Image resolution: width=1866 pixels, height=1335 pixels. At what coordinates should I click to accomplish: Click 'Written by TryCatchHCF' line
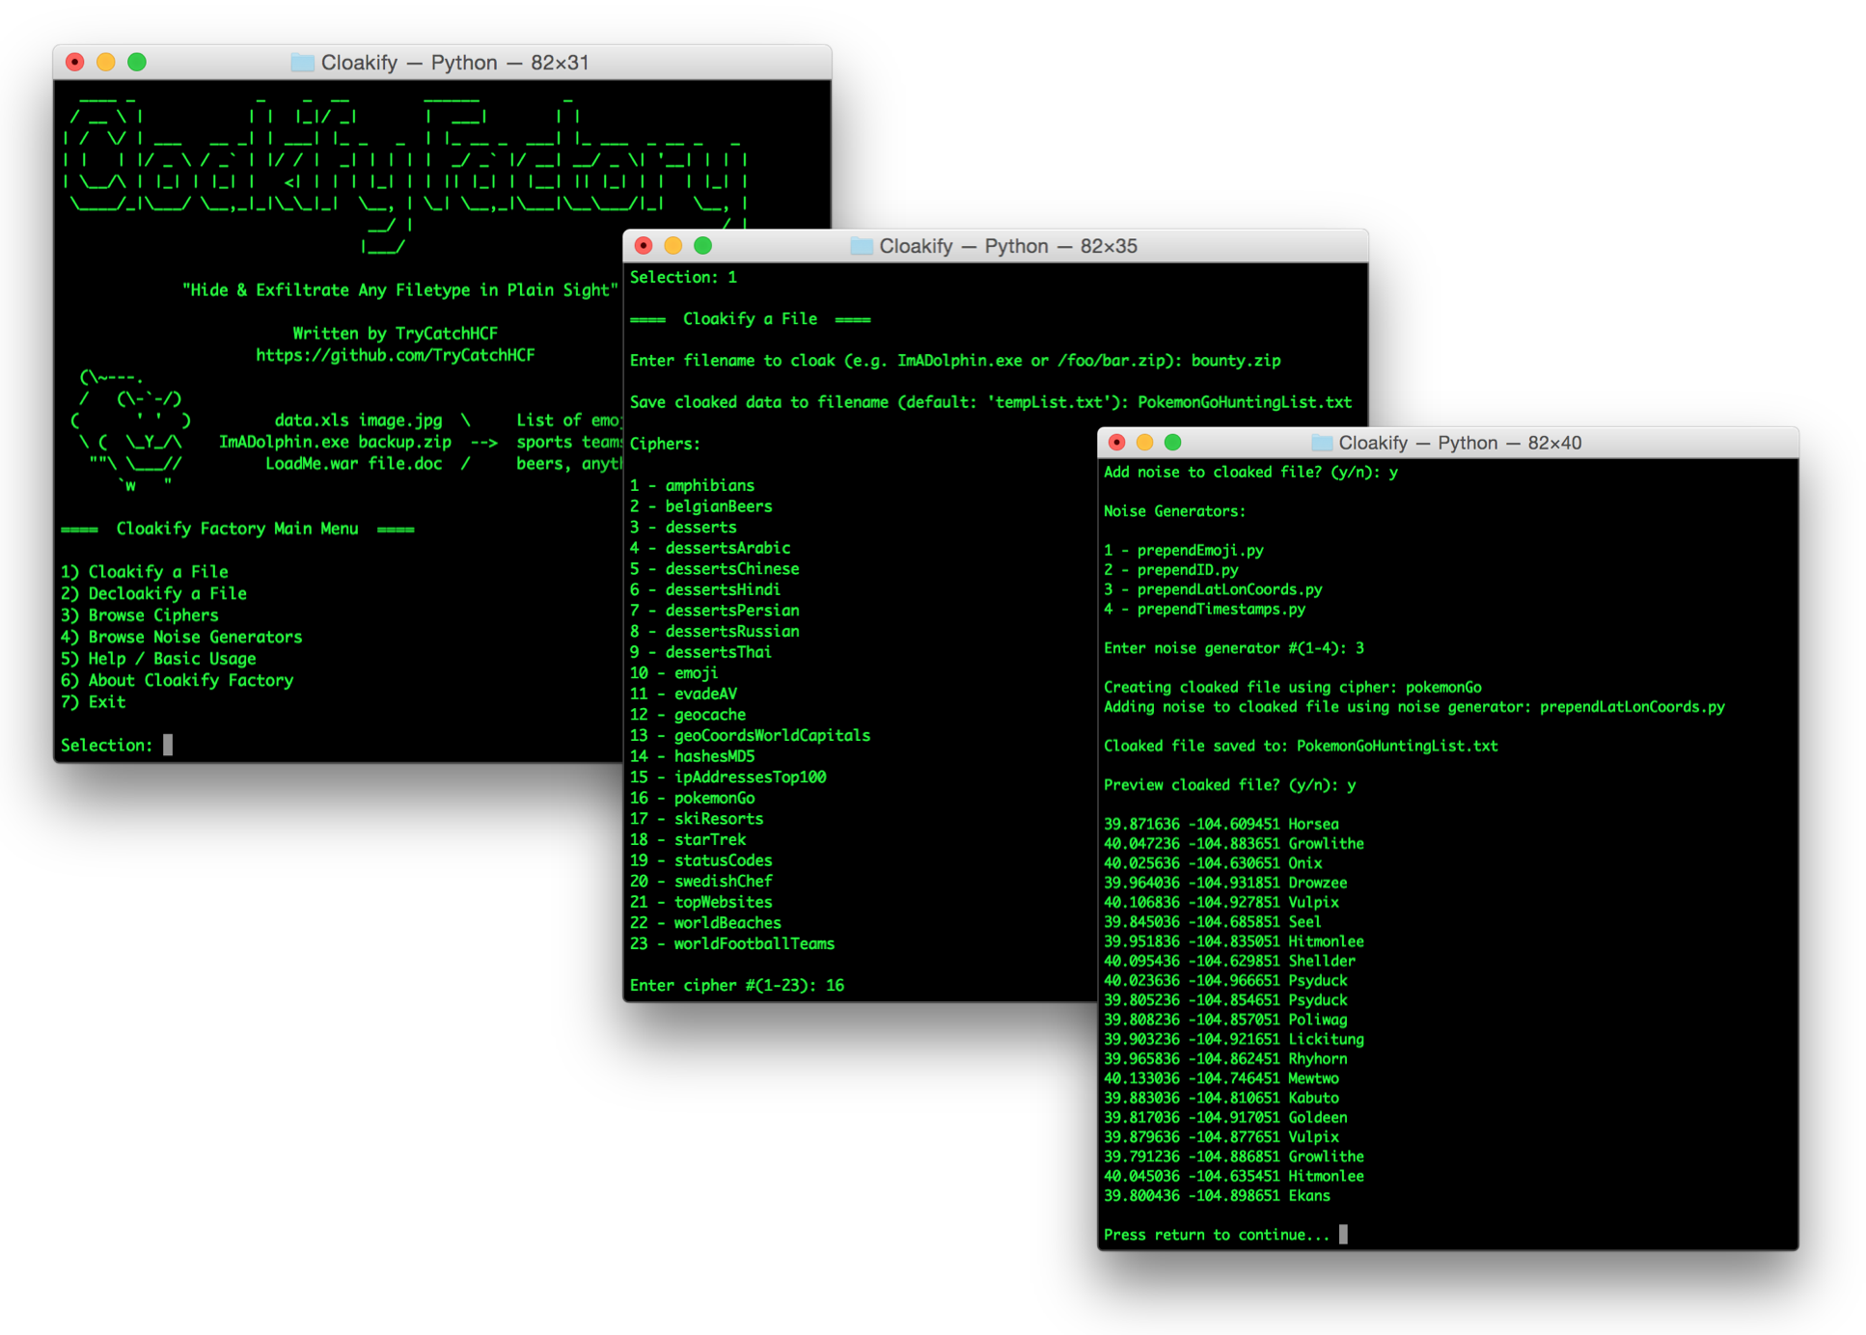pyautogui.click(x=395, y=333)
